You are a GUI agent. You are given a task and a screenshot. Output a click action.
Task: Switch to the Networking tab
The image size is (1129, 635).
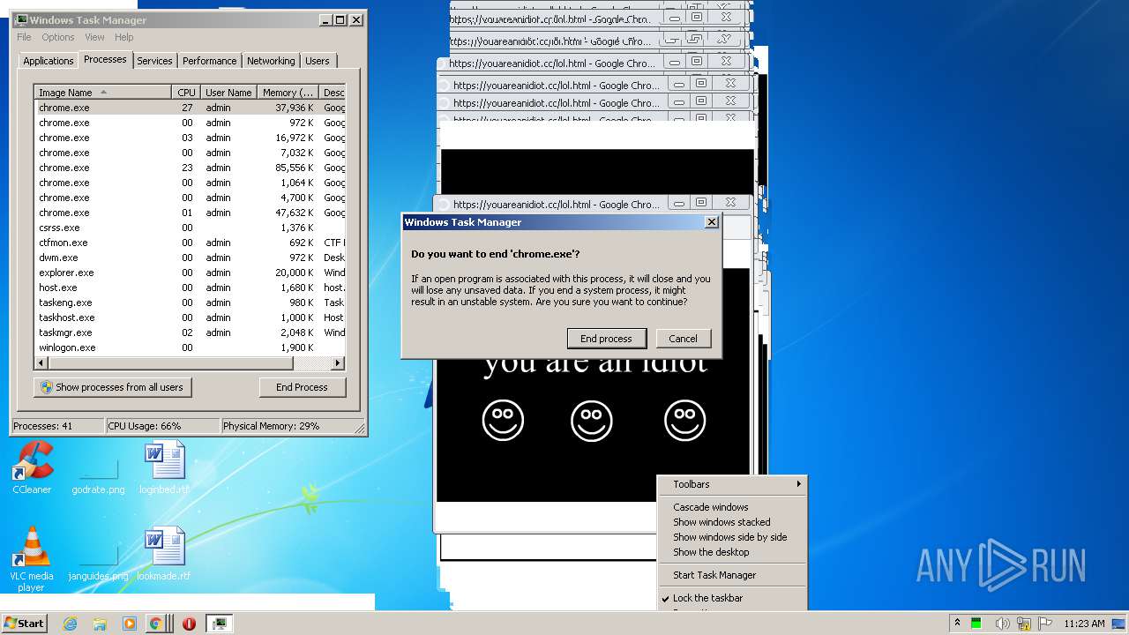coord(271,61)
